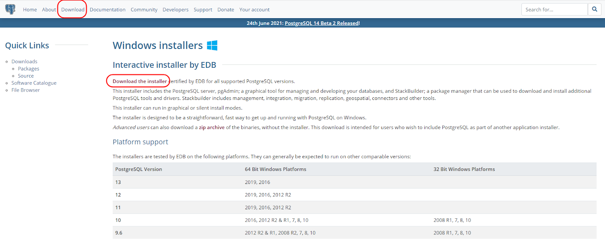
Task: Open Documentation in the top nav
Action: (x=107, y=9)
